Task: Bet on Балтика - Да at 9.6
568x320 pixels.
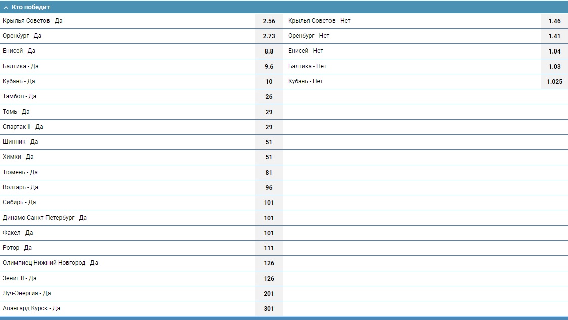Action: 269,67
